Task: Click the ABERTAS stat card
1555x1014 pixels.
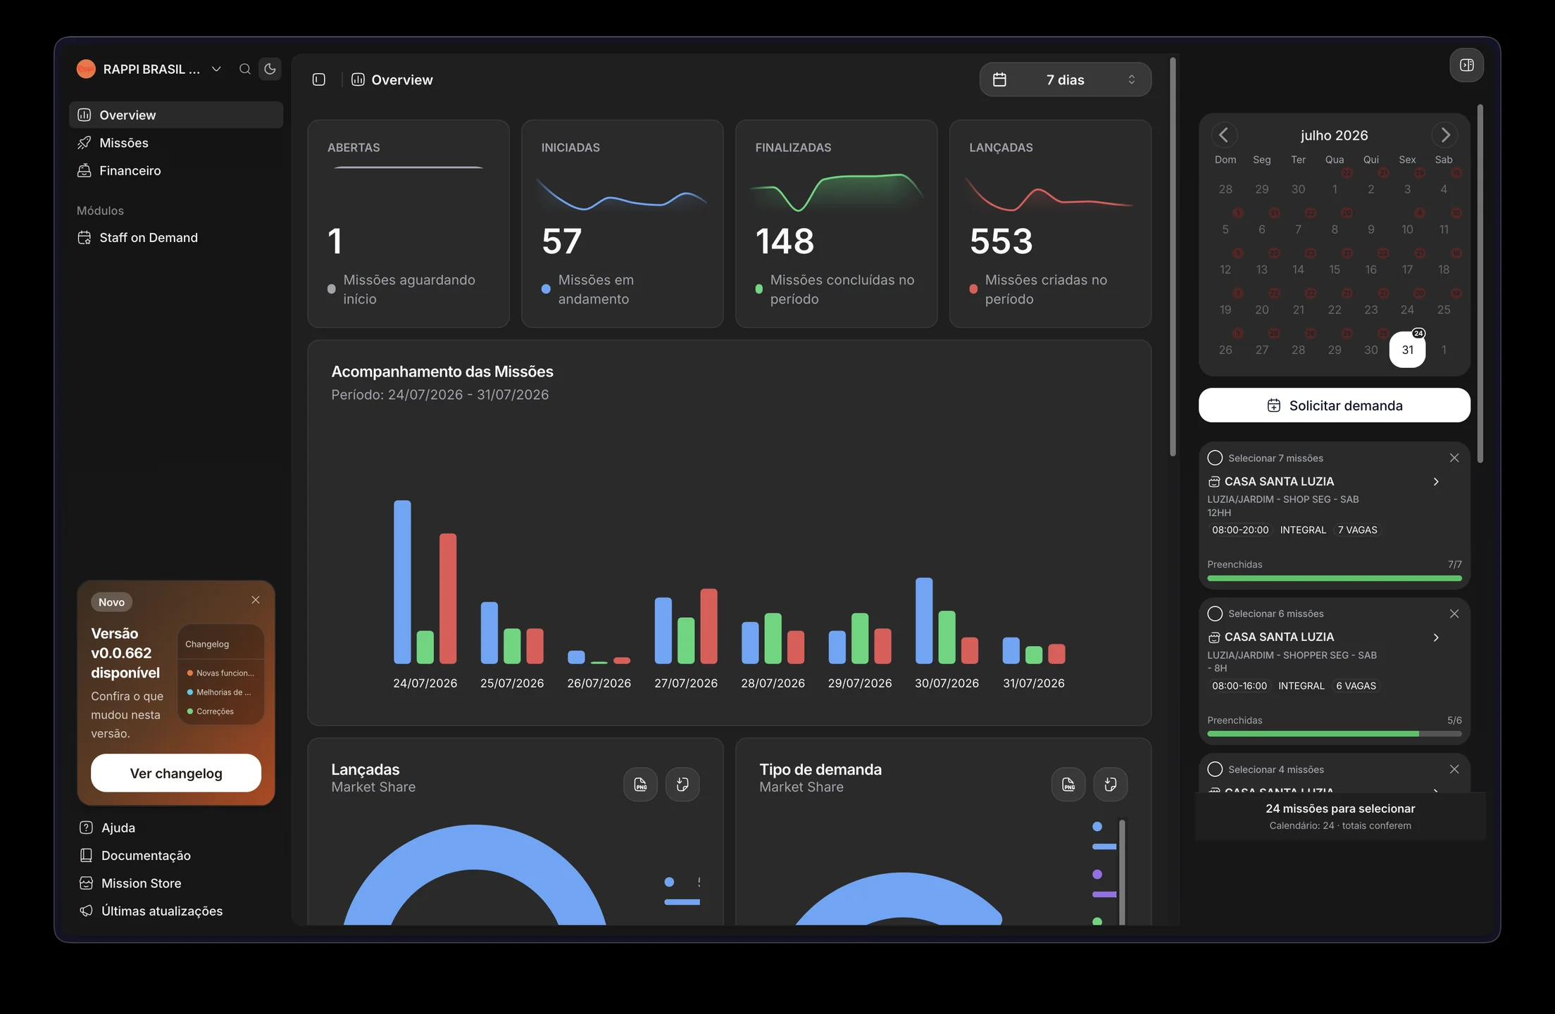Action: [x=408, y=224]
